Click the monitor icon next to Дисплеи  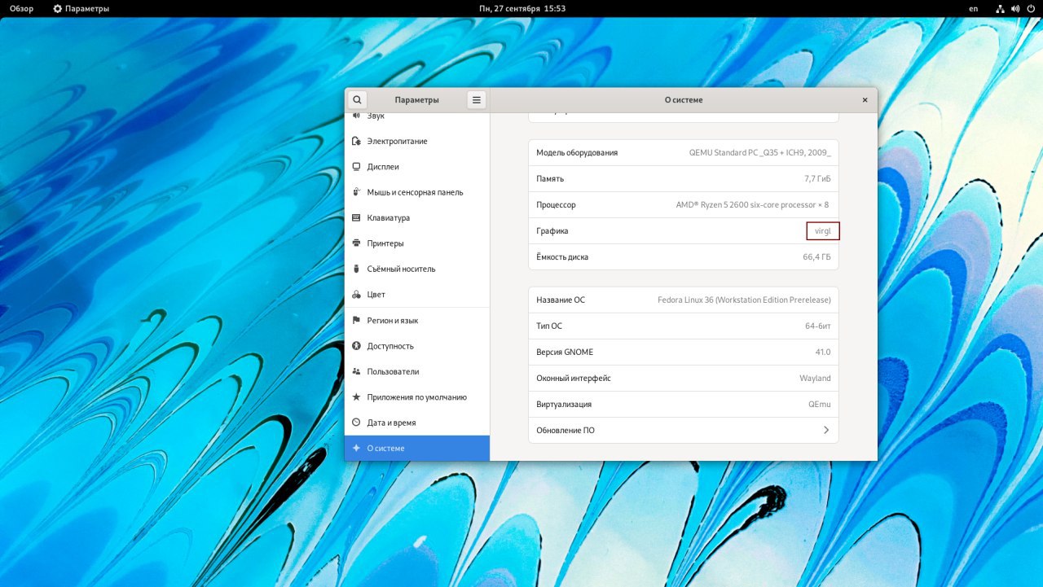(x=356, y=167)
